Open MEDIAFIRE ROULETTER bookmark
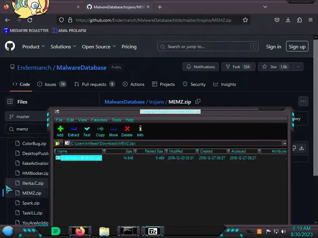 coord(26,31)
